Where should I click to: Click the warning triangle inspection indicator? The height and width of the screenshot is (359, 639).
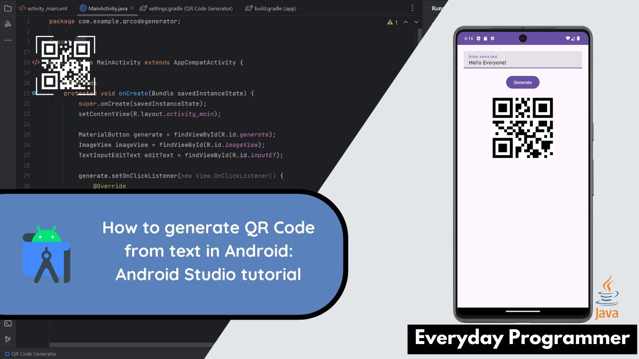(390, 22)
